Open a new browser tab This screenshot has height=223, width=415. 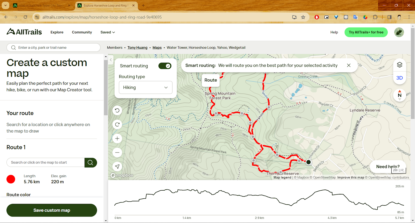tap(143, 5)
